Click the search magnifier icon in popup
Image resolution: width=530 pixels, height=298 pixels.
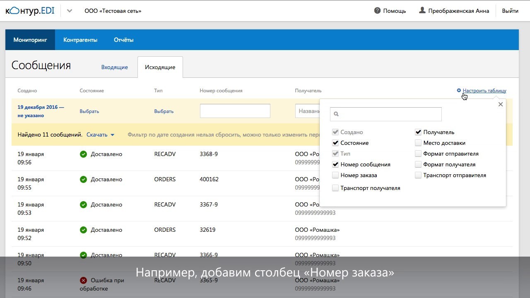click(x=336, y=114)
